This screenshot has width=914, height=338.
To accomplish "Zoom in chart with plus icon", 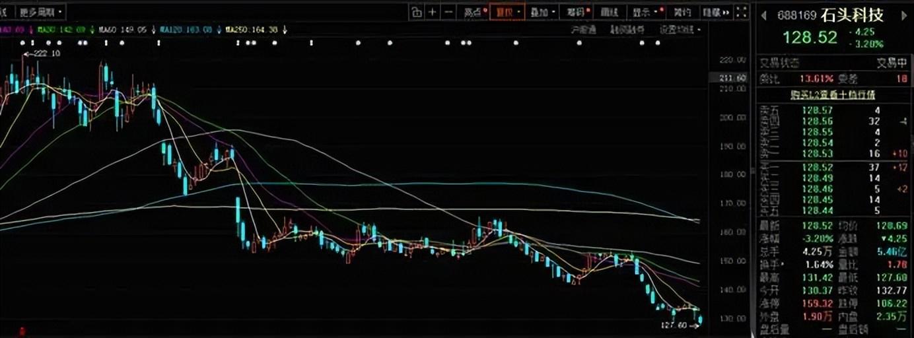I will tap(433, 12).
